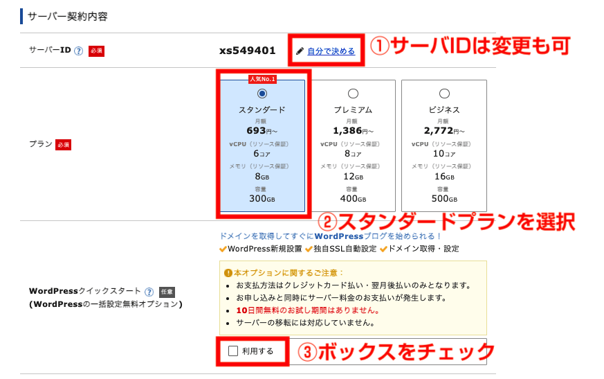The height and width of the screenshot is (379, 604).
Task: Click the orange warning icon in the notice box
Action: pyautogui.click(x=227, y=272)
